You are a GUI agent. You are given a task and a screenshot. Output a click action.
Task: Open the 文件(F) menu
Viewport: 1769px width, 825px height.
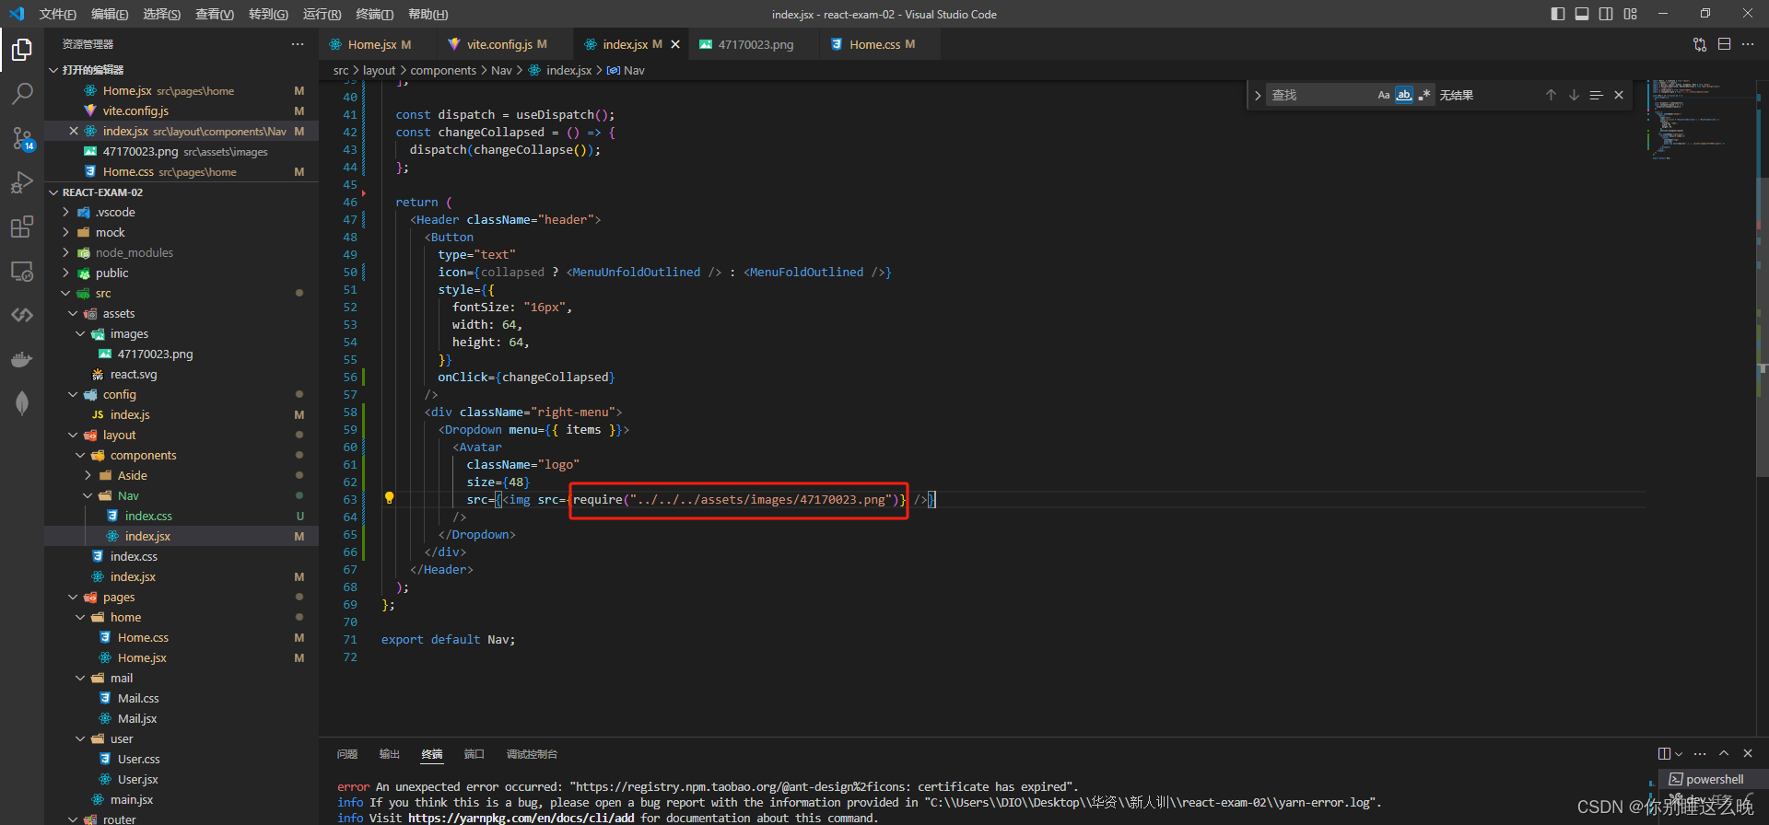[58, 14]
